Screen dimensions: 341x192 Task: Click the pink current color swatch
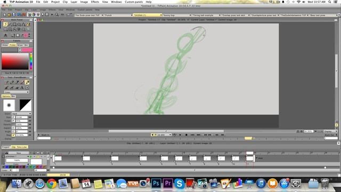tap(27, 50)
